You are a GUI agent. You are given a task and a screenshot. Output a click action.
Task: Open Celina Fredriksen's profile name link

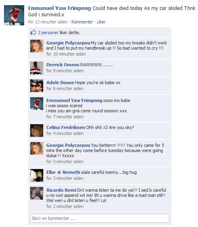(65, 127)
